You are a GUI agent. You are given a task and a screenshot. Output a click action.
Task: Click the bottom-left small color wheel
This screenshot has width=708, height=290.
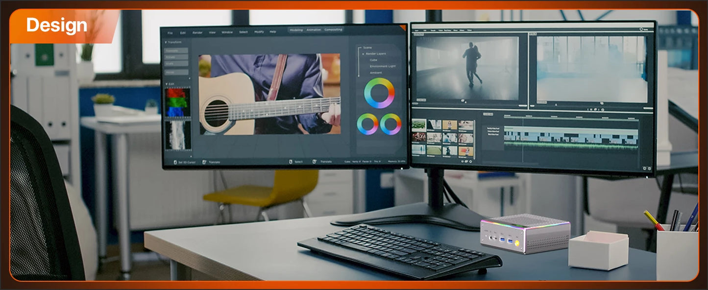point(367,124)
